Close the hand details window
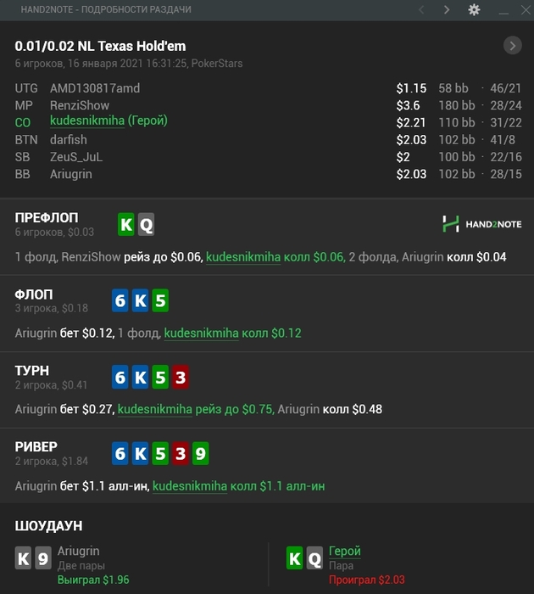Image resolution: width=534 pixels, height=594 pixels. click(526, 9)
